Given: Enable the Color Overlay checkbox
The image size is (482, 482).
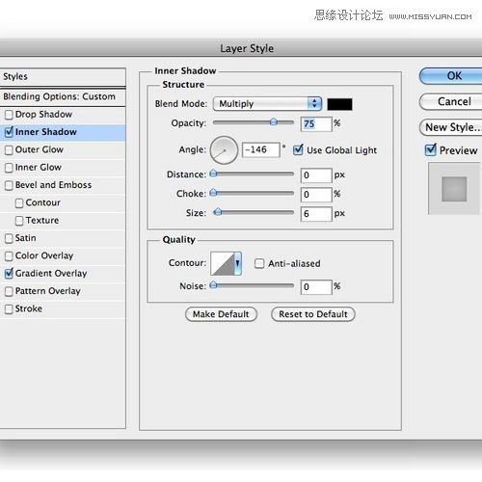Looking at the screenshot, I should point(9,256).
